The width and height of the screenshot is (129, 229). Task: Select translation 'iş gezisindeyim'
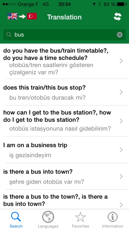coord(30,155)
